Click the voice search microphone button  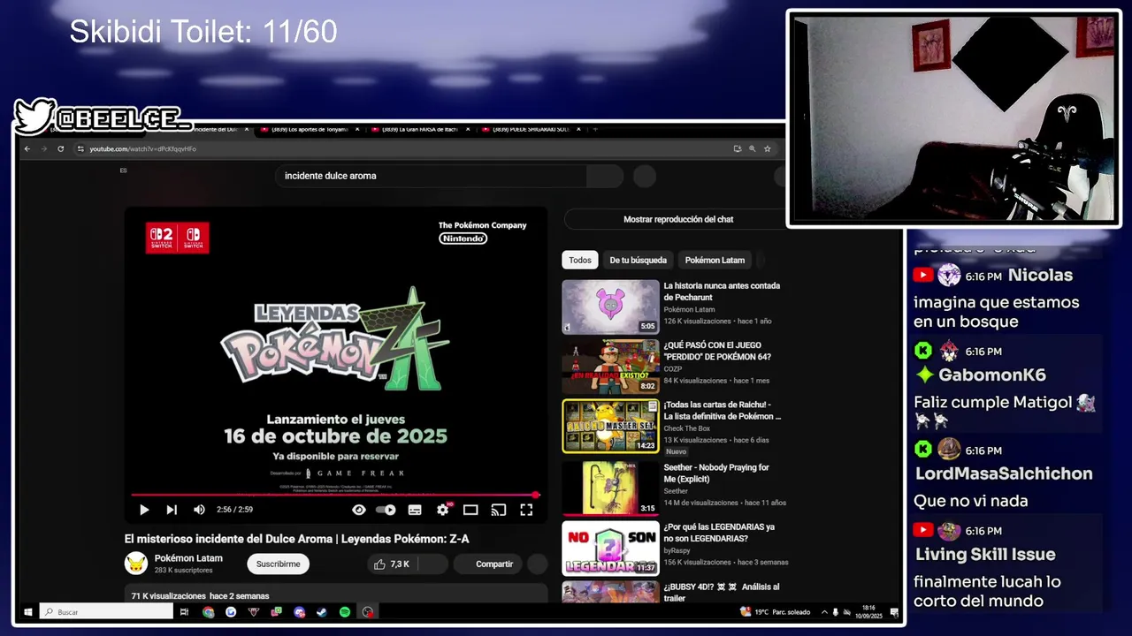645,176
